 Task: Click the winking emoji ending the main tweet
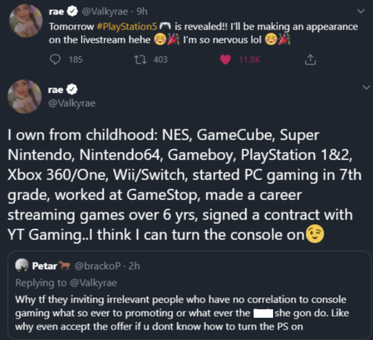(316, 235)
